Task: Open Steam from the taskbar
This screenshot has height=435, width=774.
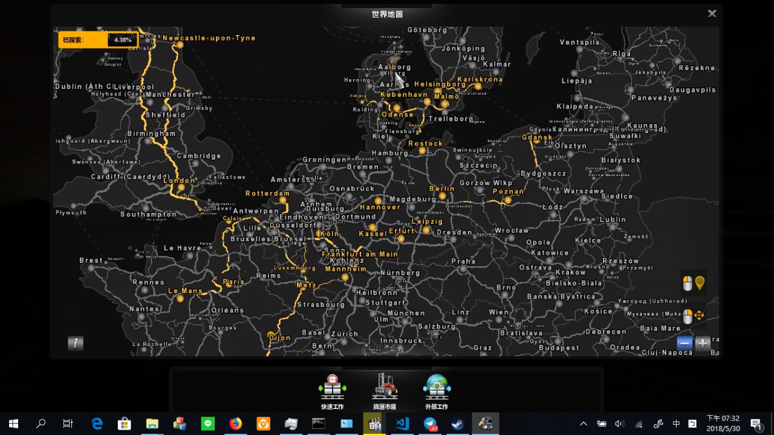Action: tap(458, 424)
